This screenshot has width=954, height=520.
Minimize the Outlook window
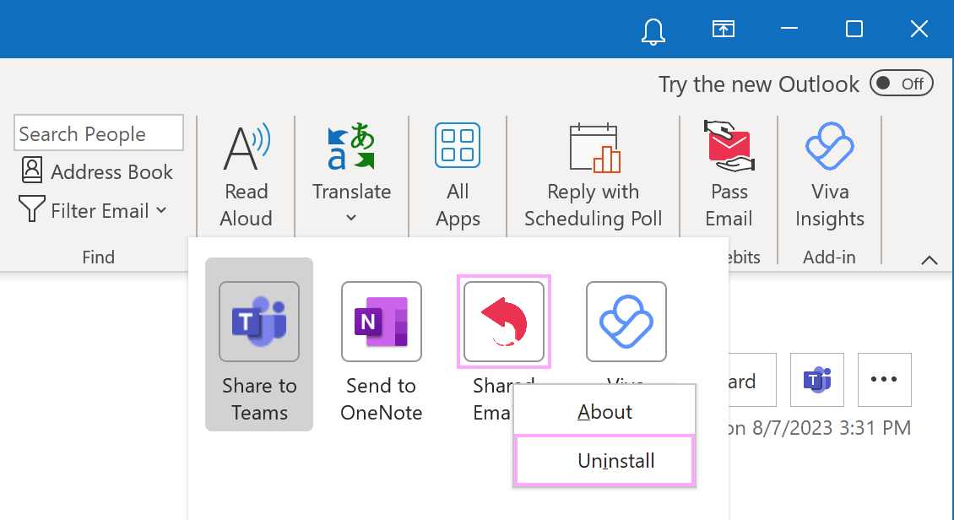click(789, 29)
